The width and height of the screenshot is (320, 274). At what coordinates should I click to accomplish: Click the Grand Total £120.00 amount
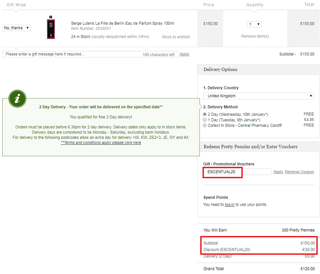(x=307, y=269)
